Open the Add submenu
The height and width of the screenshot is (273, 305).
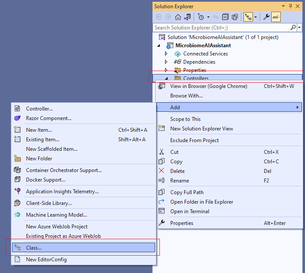[229, 107]
